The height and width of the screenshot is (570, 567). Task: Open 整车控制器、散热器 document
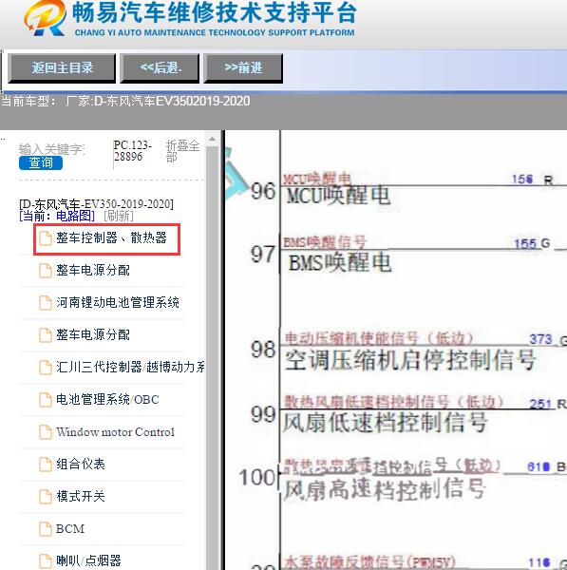[x=111, y=238]
